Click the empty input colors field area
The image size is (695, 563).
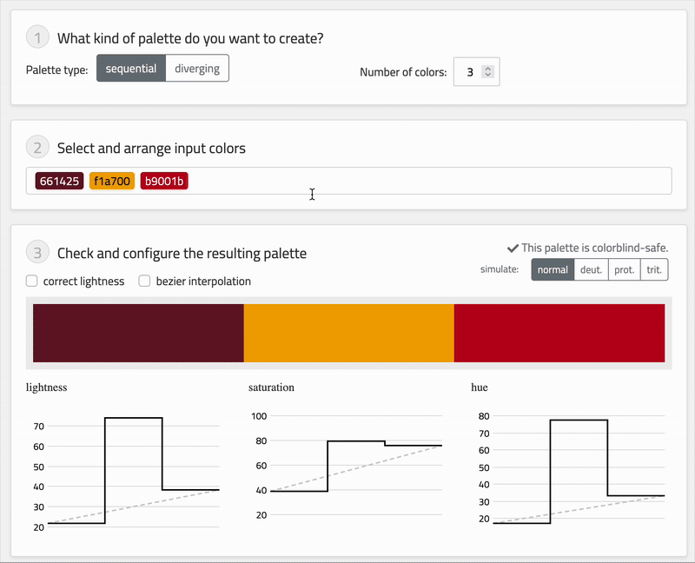coord(426,181)
